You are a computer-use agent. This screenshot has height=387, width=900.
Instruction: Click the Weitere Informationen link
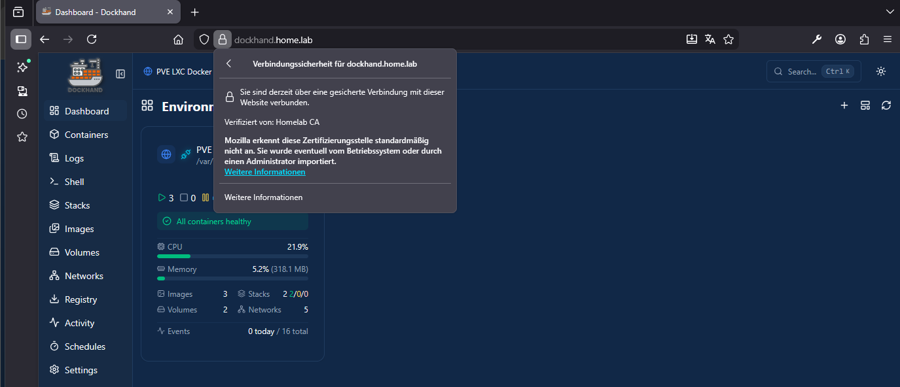pyautogui.click(x=264, y=171)
